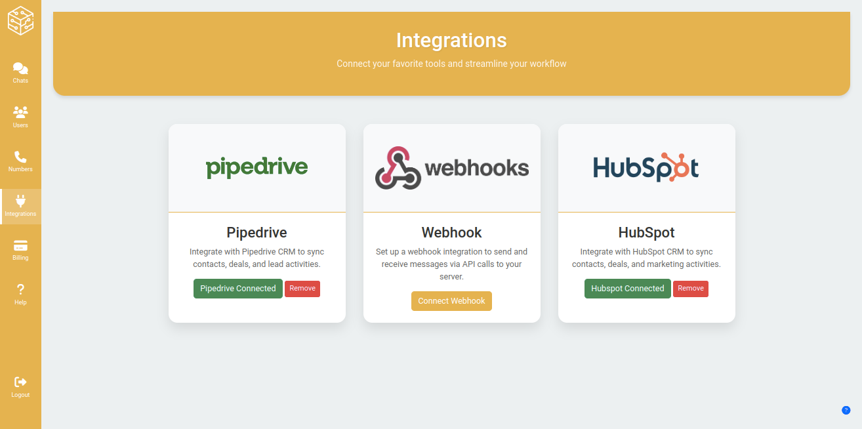This screenshot has width=862, height=429.
Task: Open the Numbers phone icon
Action: [20, 157]
